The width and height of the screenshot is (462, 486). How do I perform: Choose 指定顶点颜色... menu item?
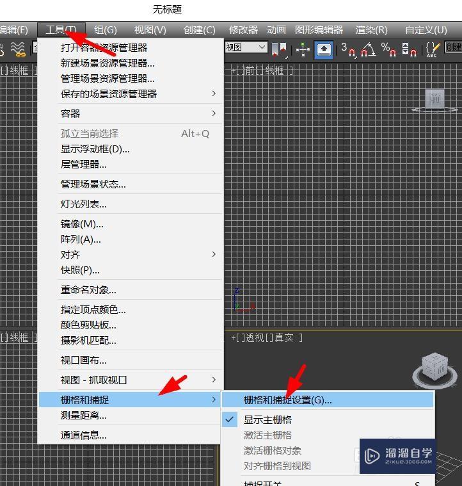pos(130,310)
